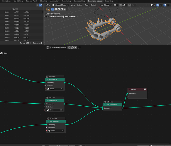The image size is (171, 146).
Task: Click the Viewer node display icon
Action: [145, 89]
